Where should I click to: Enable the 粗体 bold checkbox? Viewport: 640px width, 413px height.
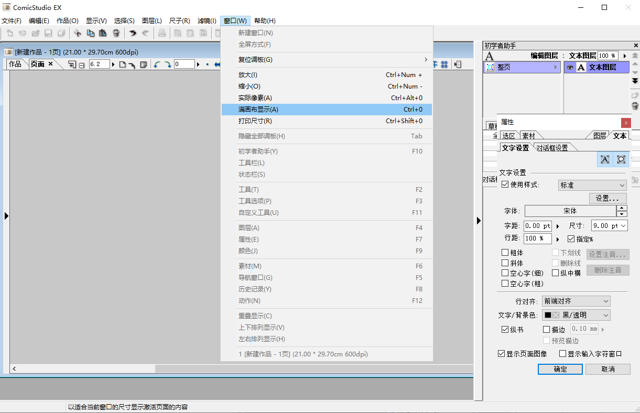pyautogui.click(x=505, y=252)
